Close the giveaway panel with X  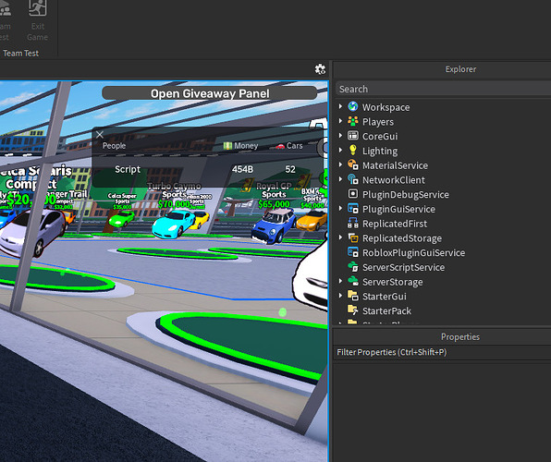(100, 135)
